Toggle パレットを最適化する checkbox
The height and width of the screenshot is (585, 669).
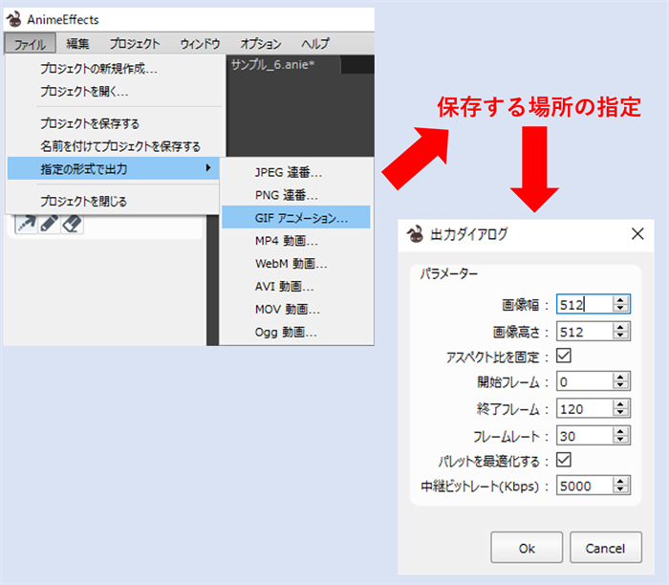coord(564,460)
